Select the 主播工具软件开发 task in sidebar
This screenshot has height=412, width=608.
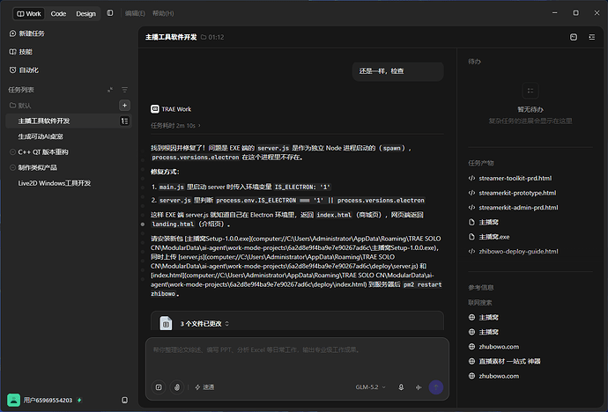click(69, 121)
